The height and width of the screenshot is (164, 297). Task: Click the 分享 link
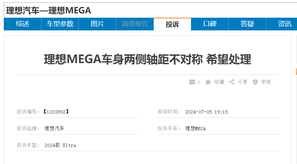[x=243, y=82]
